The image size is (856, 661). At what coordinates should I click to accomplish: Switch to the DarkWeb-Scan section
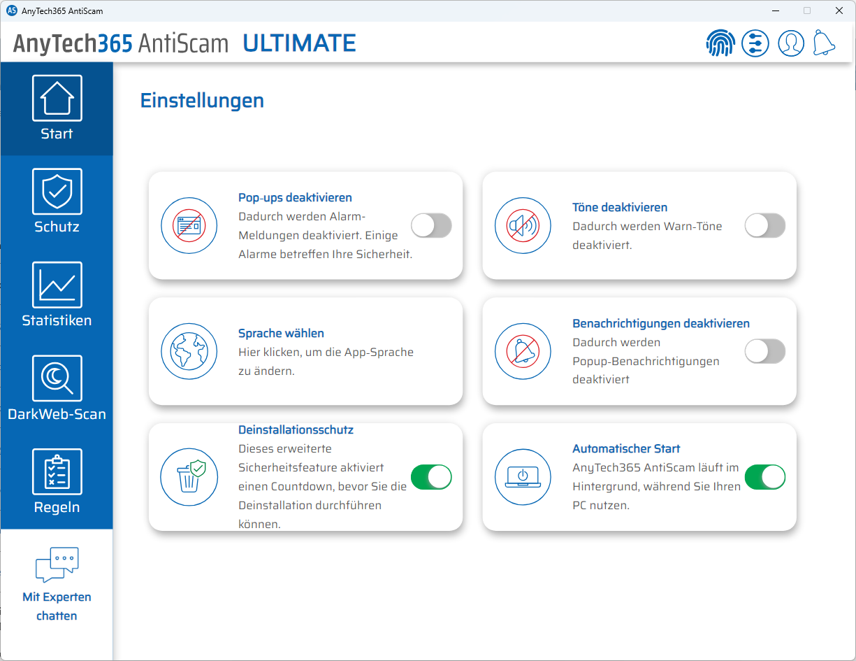tap(57, 377)
